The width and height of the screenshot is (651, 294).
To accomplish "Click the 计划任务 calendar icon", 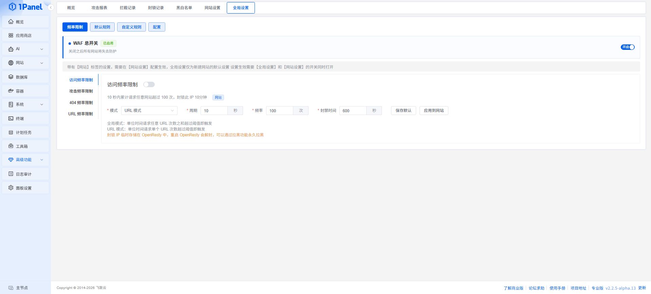I will pos(11,132).
